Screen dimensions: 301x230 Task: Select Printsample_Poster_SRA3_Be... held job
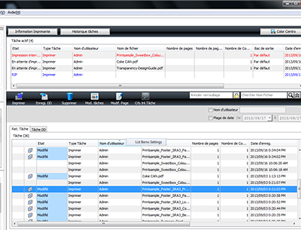pos(154,215)
